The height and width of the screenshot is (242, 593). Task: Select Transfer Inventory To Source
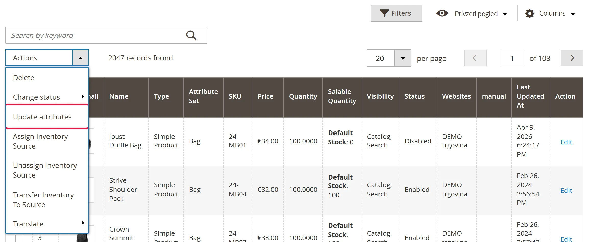point(47,200)
